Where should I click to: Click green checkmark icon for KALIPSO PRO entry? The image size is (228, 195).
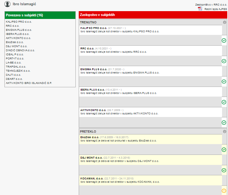pyautogui.click(x=224, y=40)
